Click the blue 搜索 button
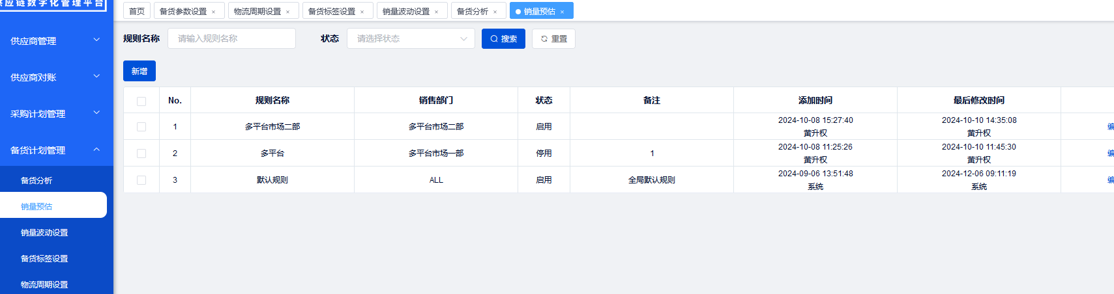1114x294 pixels. (x=503, y=38)
